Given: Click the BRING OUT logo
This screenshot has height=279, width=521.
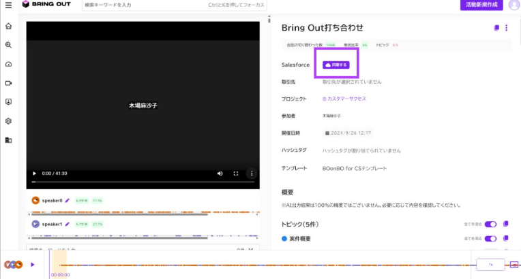Looking at the screenshot, I should click(46, 4).
